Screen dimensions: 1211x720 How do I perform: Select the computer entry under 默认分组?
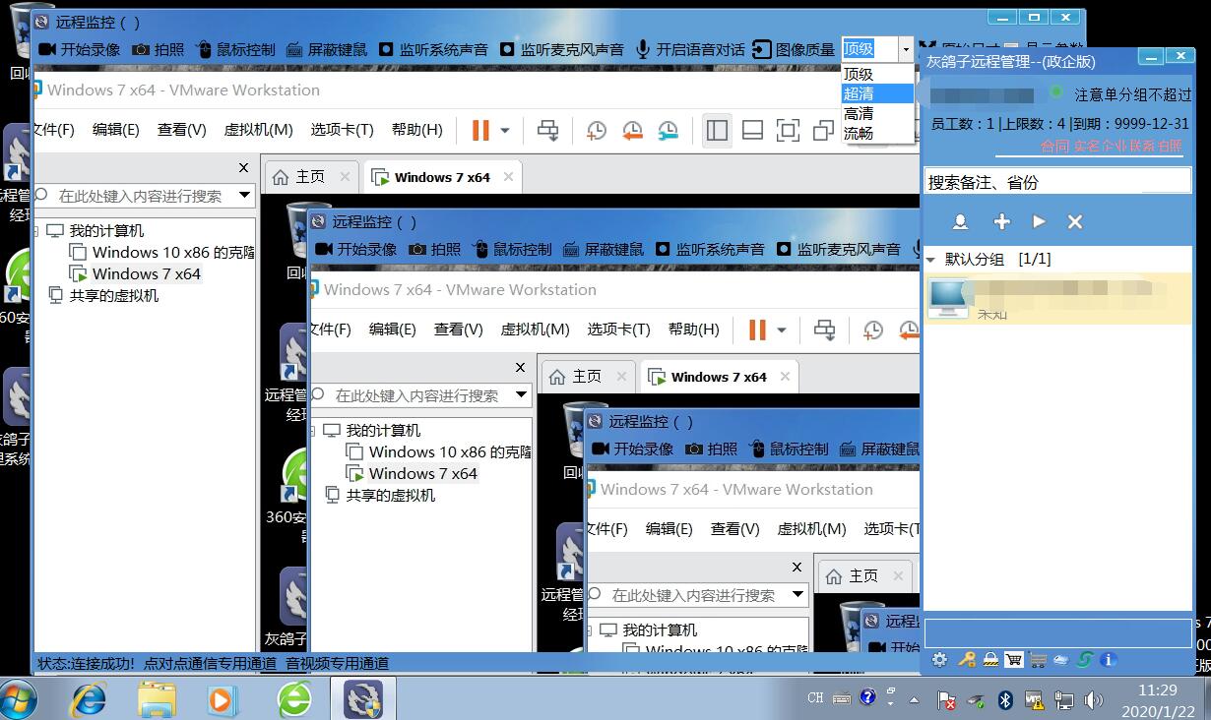tap(1056, 298)
